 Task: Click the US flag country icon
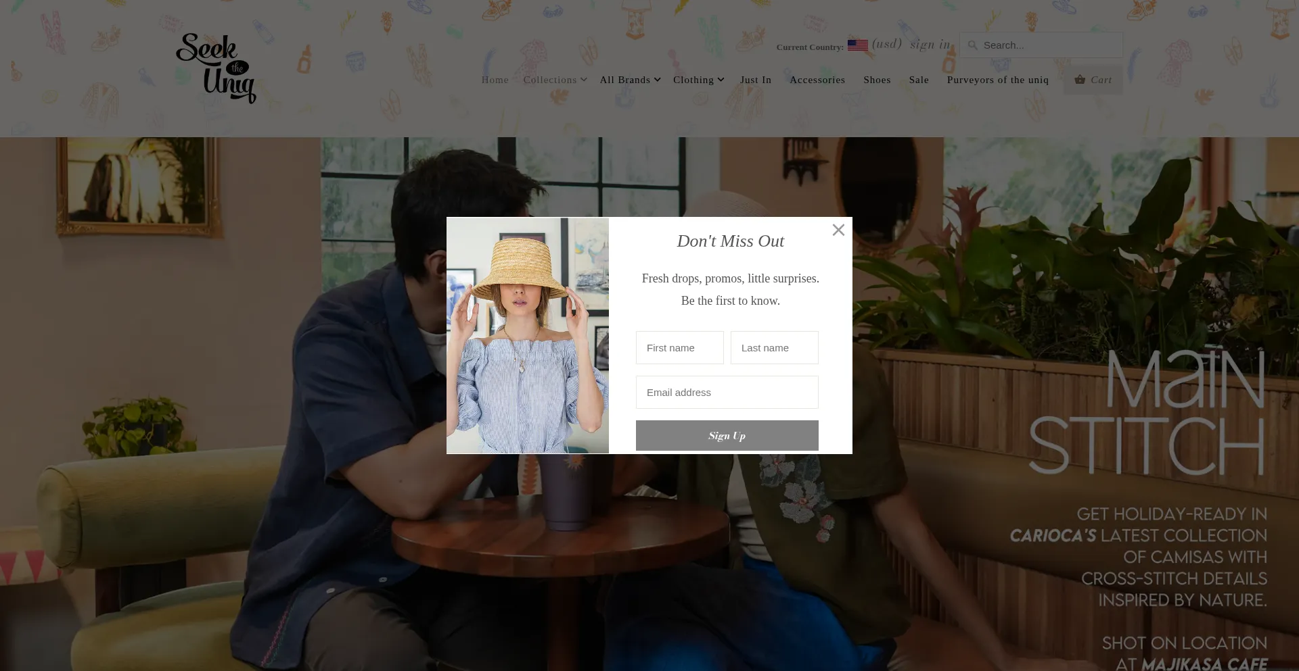tap(857, 45)
